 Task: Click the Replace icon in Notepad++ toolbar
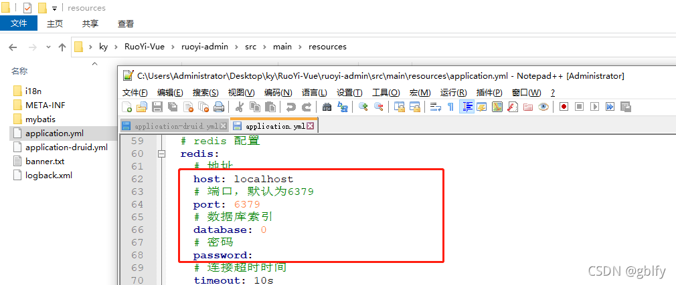click(342, 107)
